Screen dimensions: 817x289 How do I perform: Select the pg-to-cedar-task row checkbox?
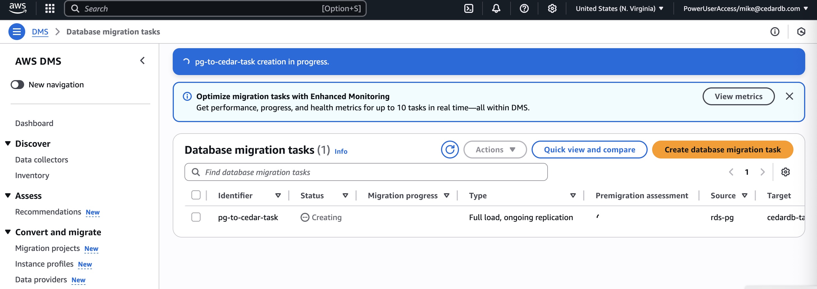196,217
